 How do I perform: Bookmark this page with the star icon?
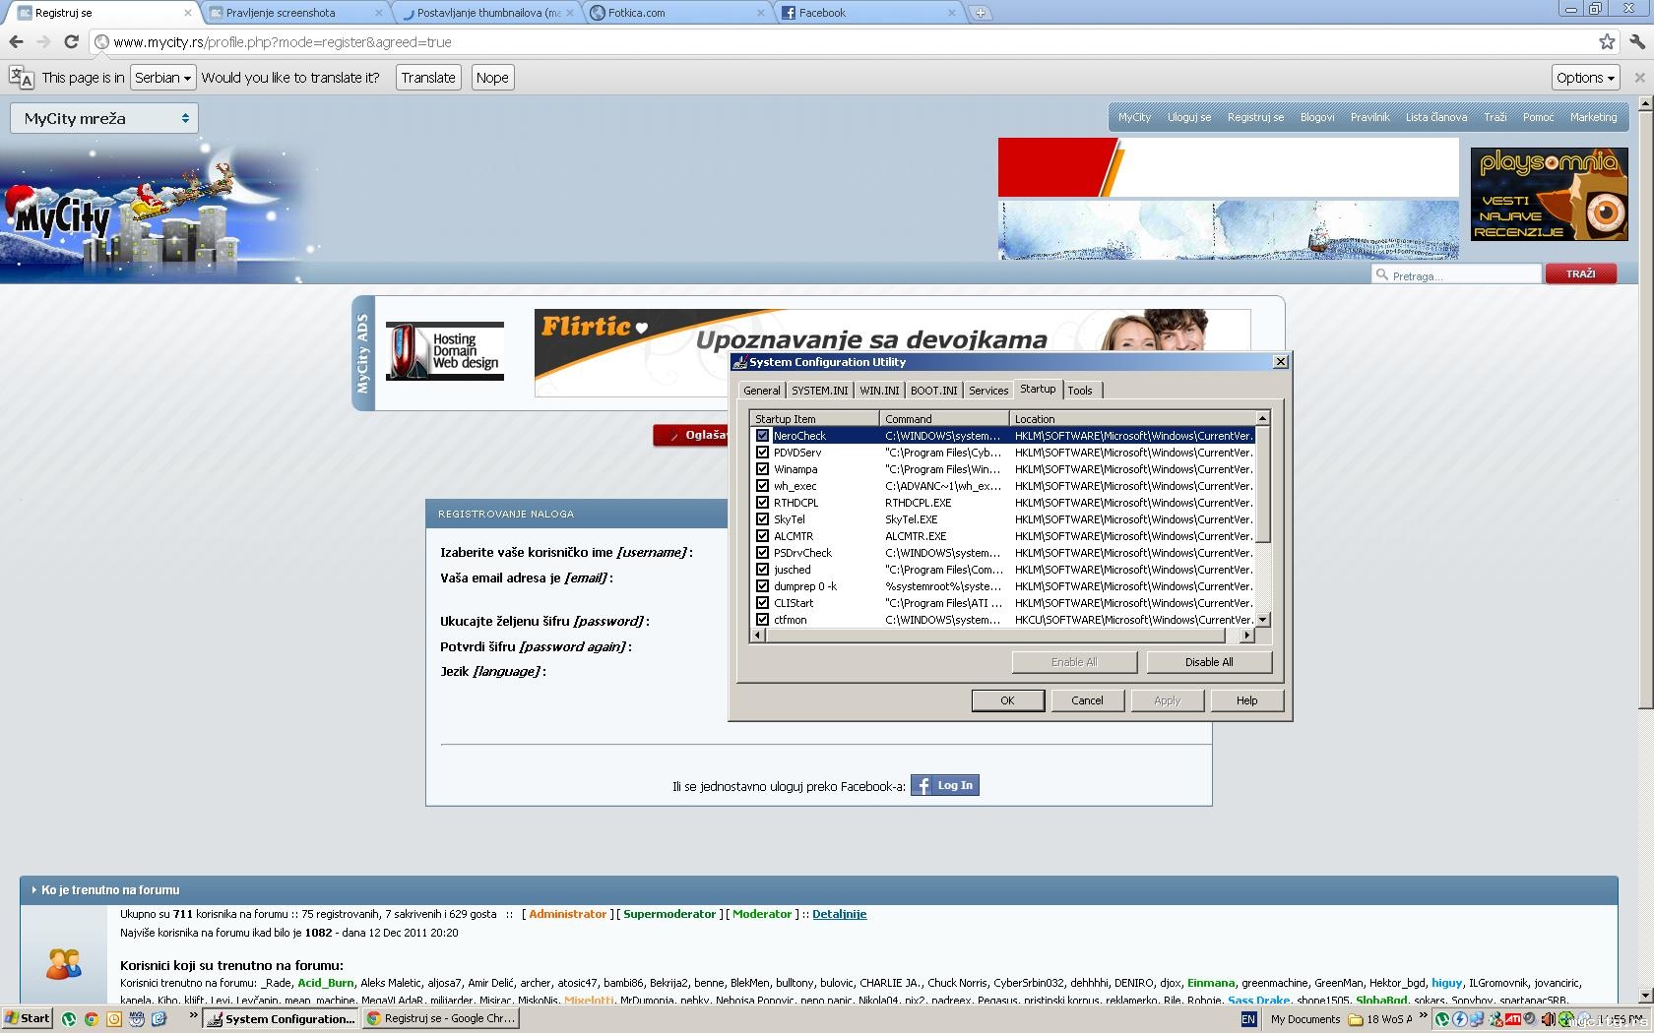coord(1607,42)
